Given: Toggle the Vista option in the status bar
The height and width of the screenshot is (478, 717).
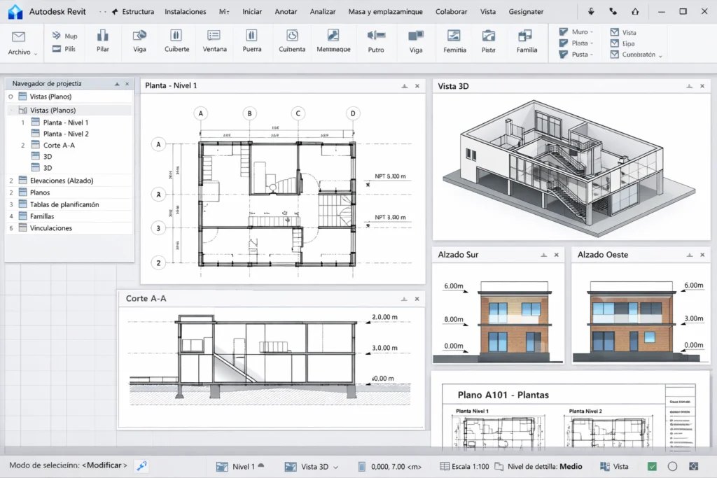Looking at the screenshot, I should point(615,466).
